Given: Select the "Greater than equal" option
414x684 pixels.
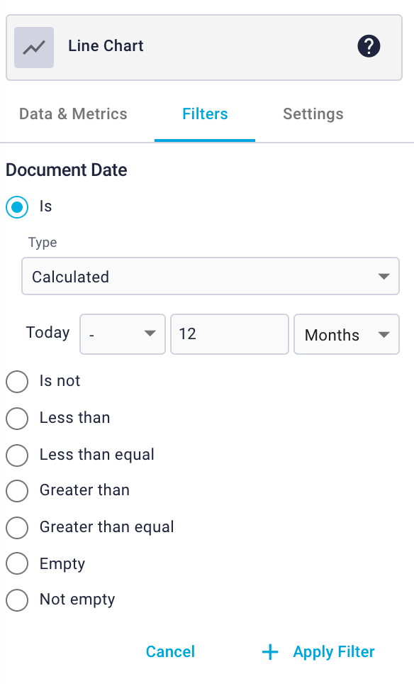Looking at the screenshot, I should [x=17, y=528].
